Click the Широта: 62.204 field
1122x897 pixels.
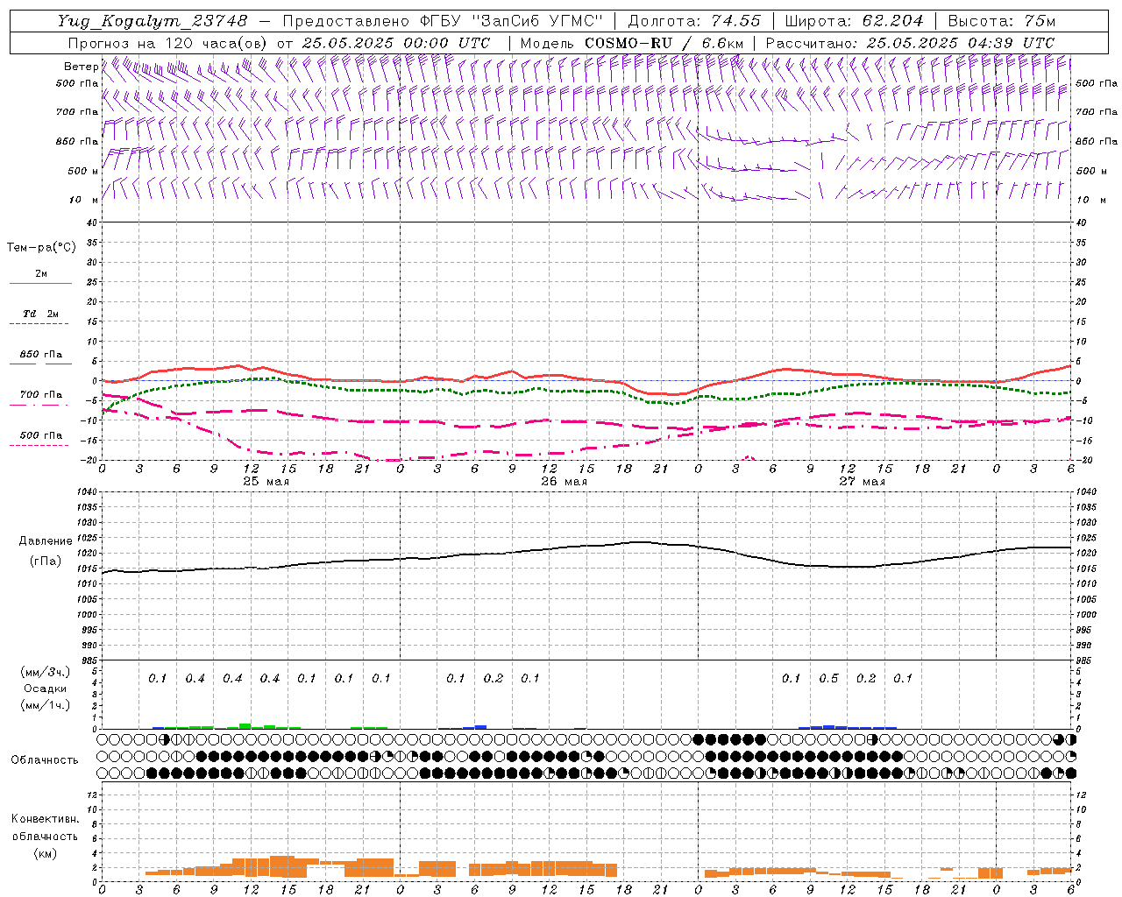click(x=854, y=21)
